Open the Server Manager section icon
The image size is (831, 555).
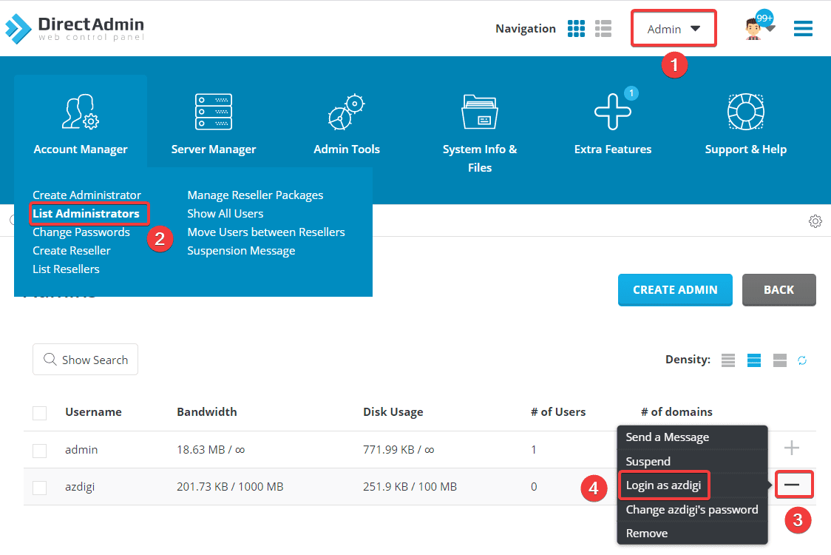pyautogui.click(x=213, y=111)
